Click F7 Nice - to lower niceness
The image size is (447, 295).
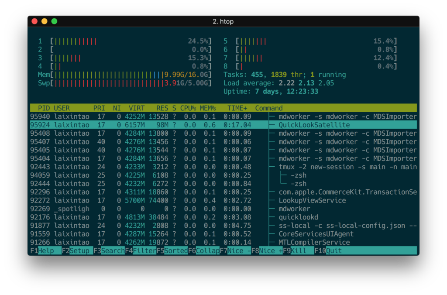[x=235, y=251]
